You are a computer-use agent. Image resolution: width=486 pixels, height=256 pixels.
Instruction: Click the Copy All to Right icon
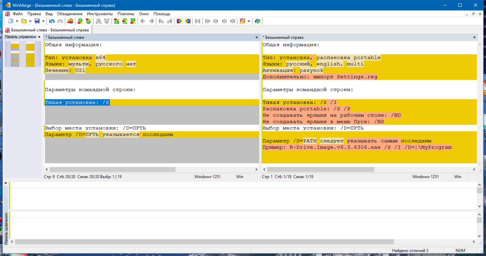point(179,21)
